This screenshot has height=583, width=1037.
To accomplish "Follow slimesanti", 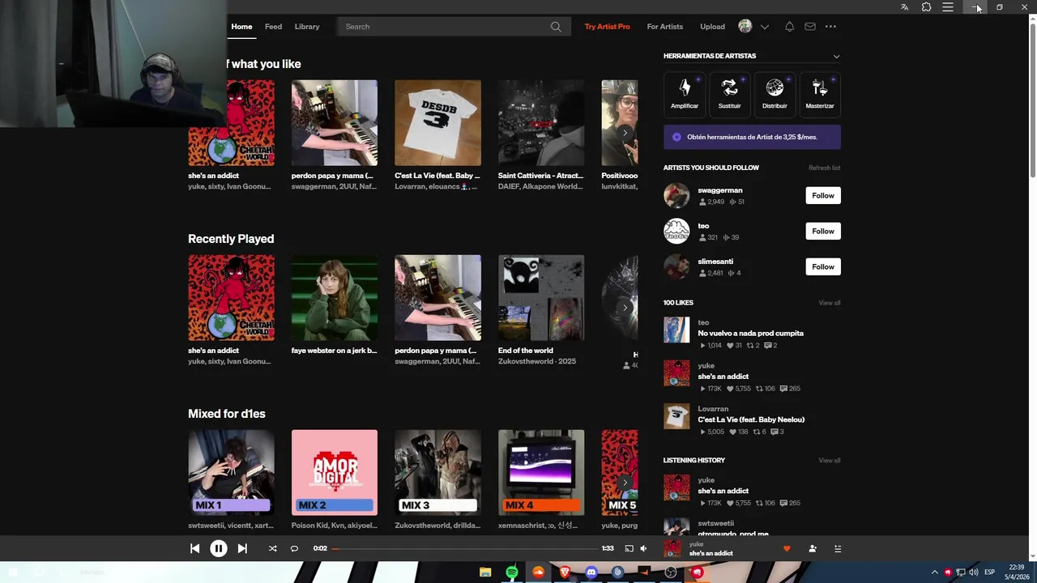I will tap(823, 266).
